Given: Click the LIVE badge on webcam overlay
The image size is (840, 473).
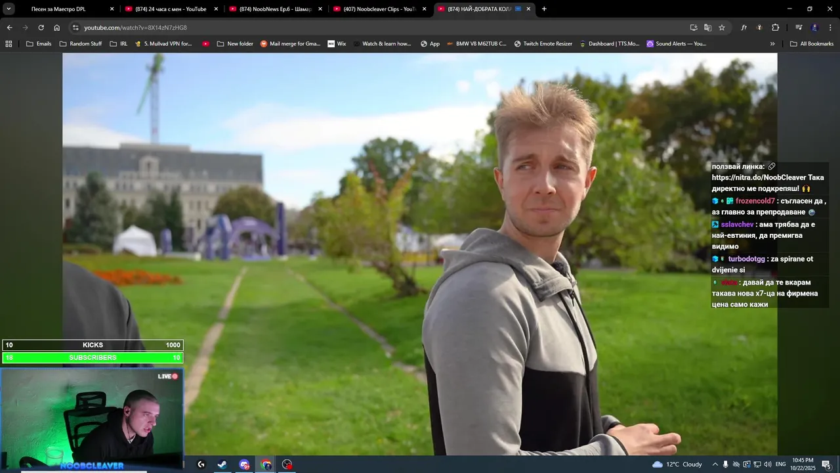Looking at the screenshot, I should click(167, 376).
